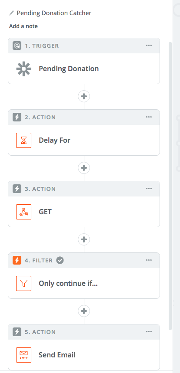Open the three-dot menu for 5. ACTION
Image resolution: width=180 pixels, height=373 pixels.
[149, 332]
